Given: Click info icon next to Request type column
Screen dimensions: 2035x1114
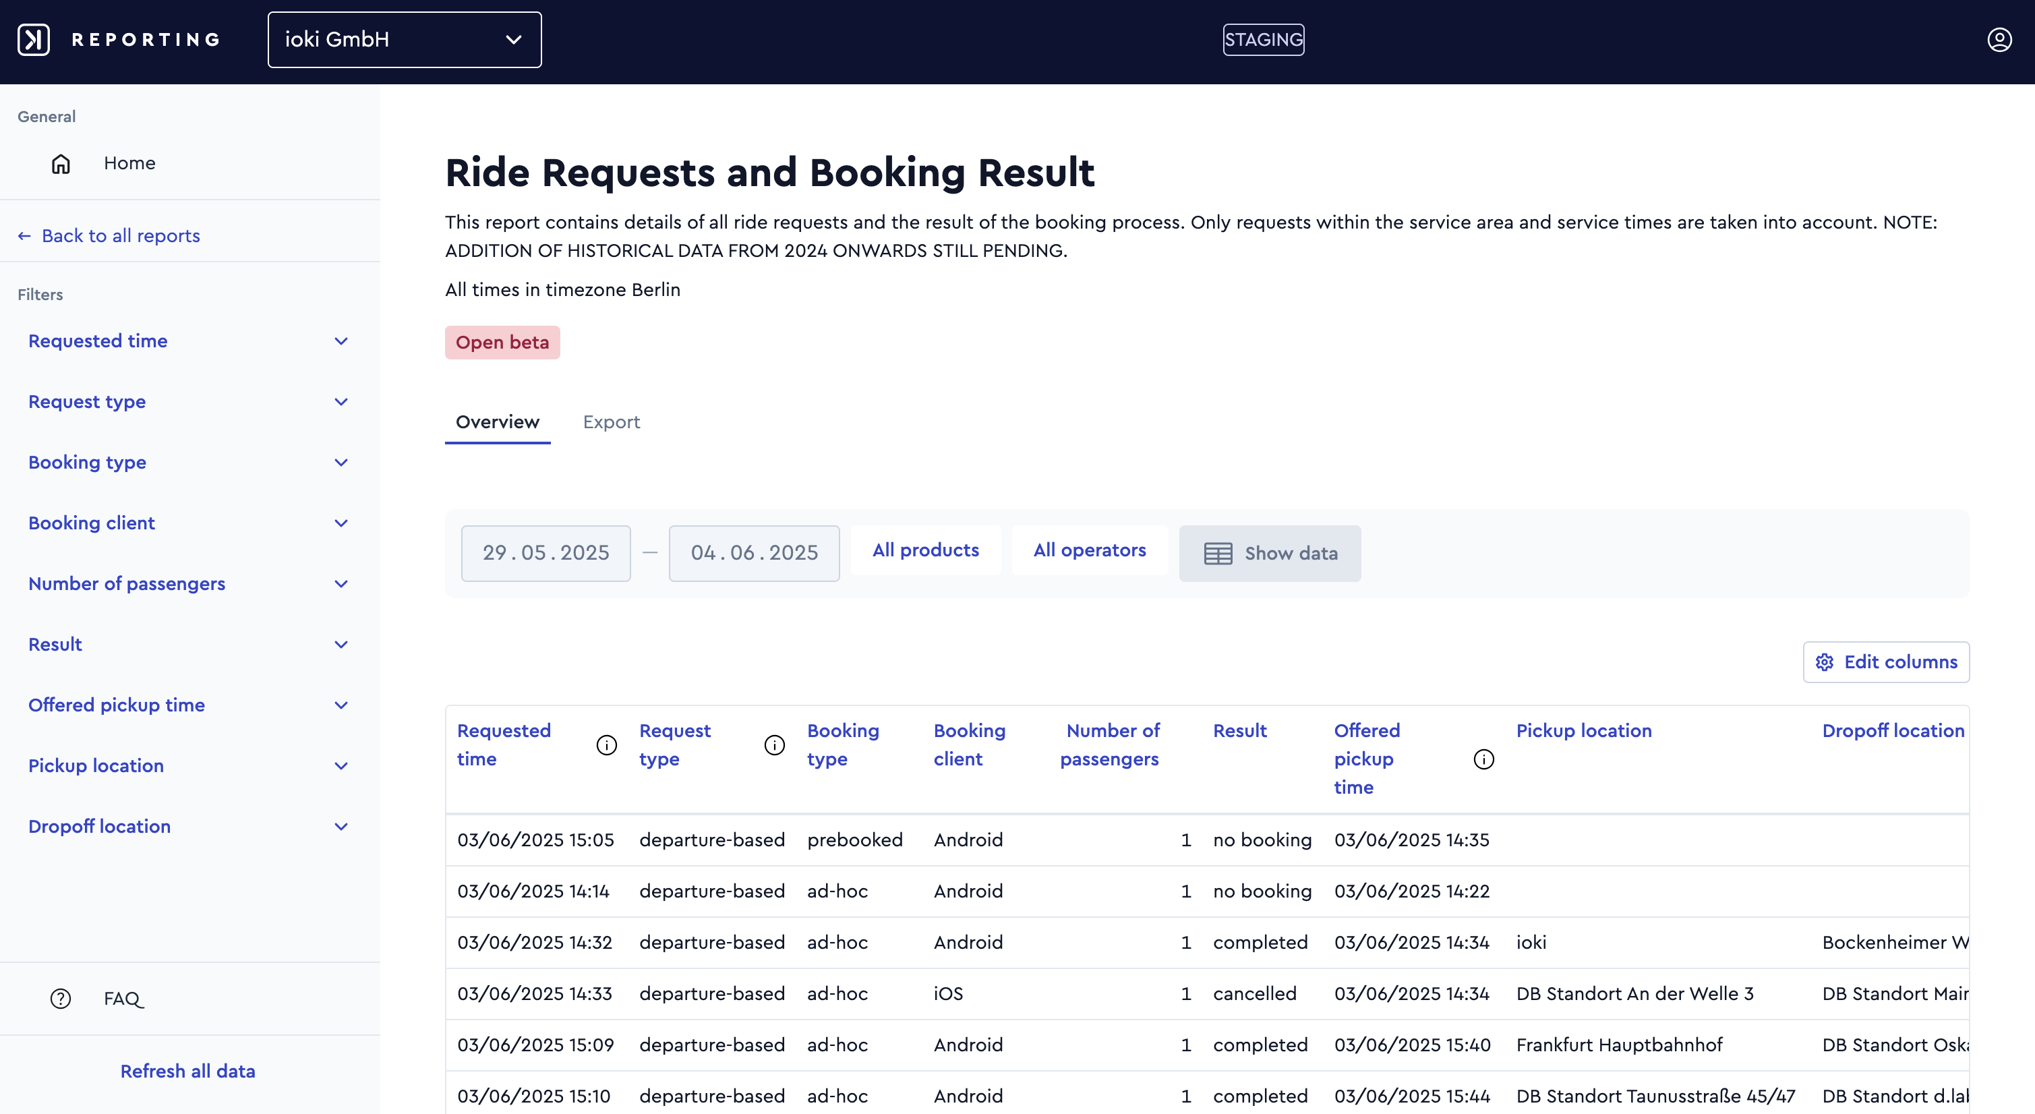Looking at the screenshot, I should [x=774, y=745].
